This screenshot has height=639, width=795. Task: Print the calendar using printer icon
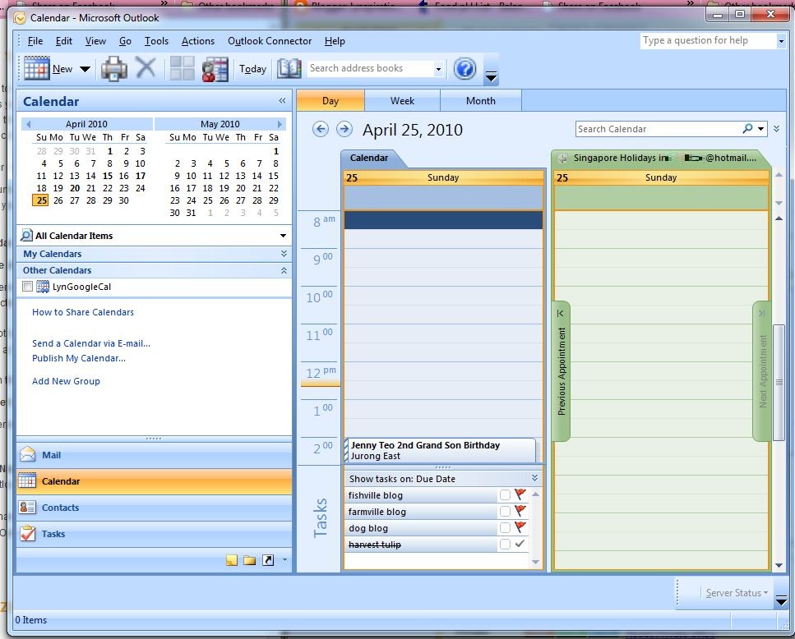point(114,68)
